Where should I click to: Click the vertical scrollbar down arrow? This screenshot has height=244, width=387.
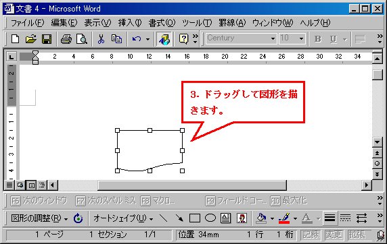coord(377,142)
